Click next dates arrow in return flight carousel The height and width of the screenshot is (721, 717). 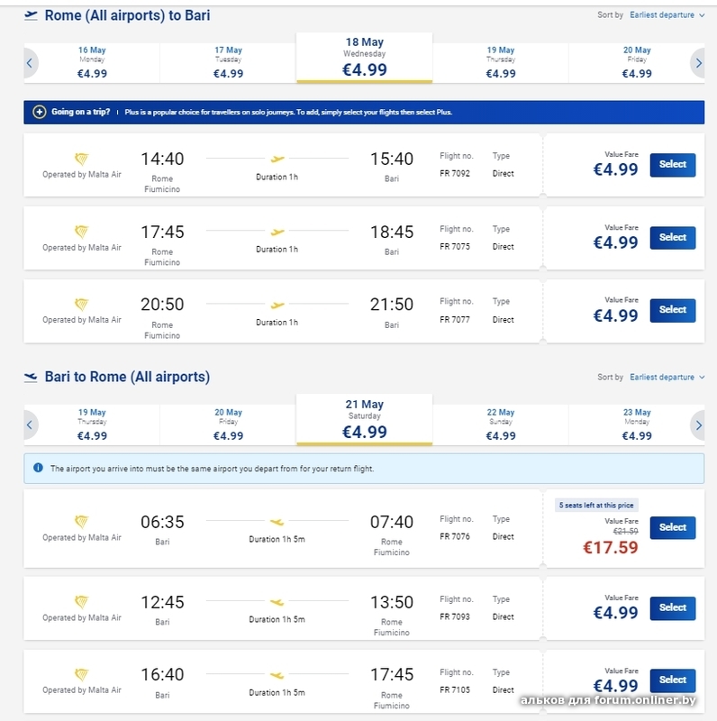pos(698,424)
